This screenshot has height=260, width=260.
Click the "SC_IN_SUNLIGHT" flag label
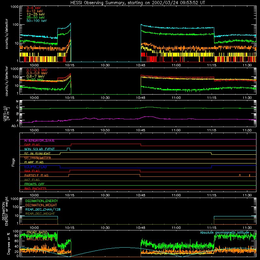[x=37, y=153]
